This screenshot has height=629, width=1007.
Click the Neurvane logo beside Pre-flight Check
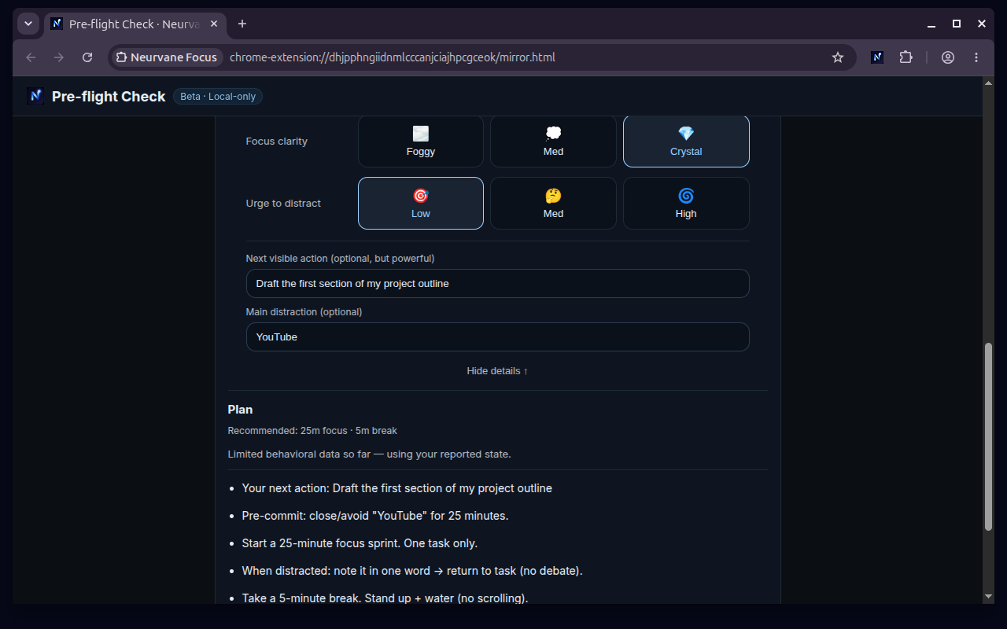[x=35, y=96]
